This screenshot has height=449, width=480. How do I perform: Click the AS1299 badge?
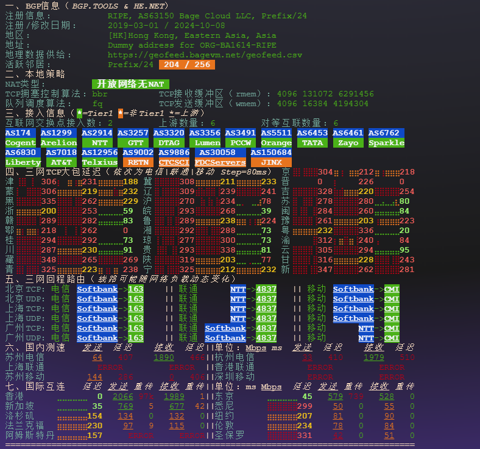point(58,133)
